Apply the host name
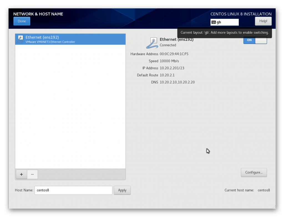Viewport: 284px width, 217px height. click(x=122, y=190)
